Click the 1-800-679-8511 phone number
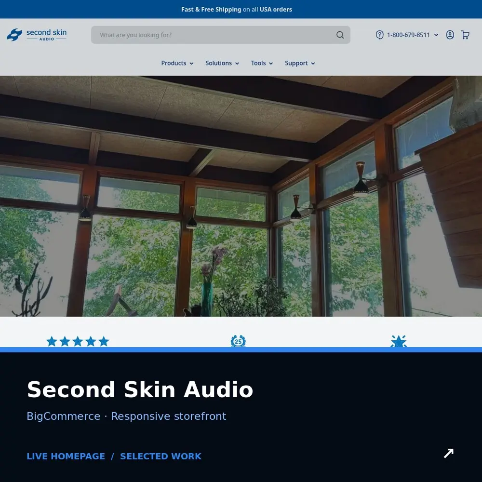 coord(408,35)
